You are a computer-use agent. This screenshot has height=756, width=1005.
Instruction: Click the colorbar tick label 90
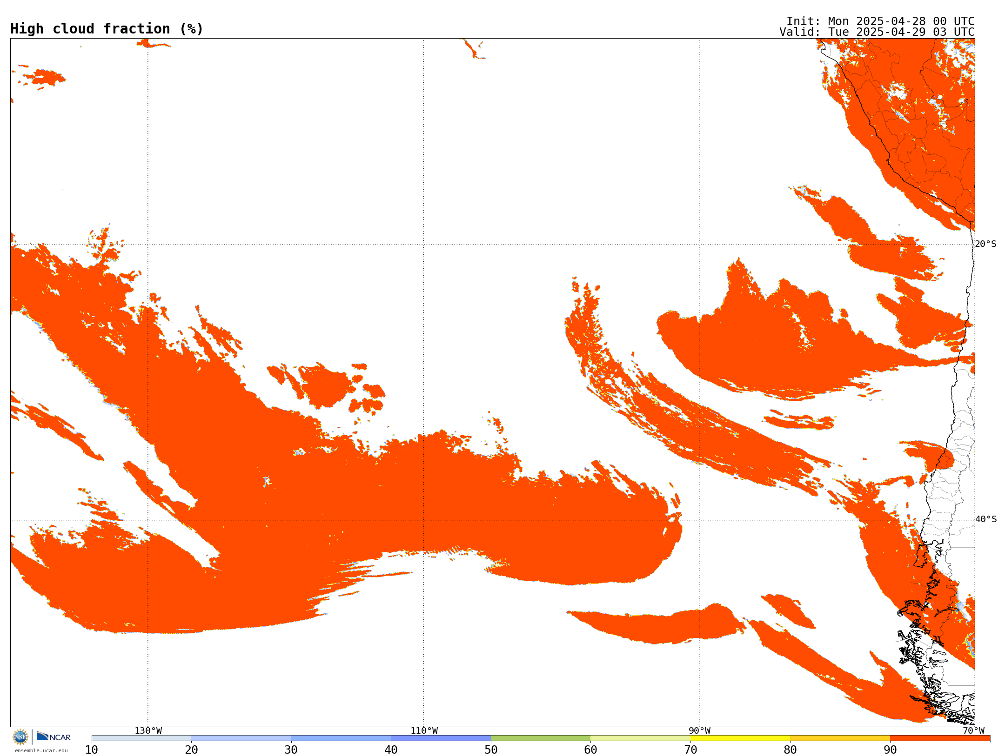(x=890, y=750)
